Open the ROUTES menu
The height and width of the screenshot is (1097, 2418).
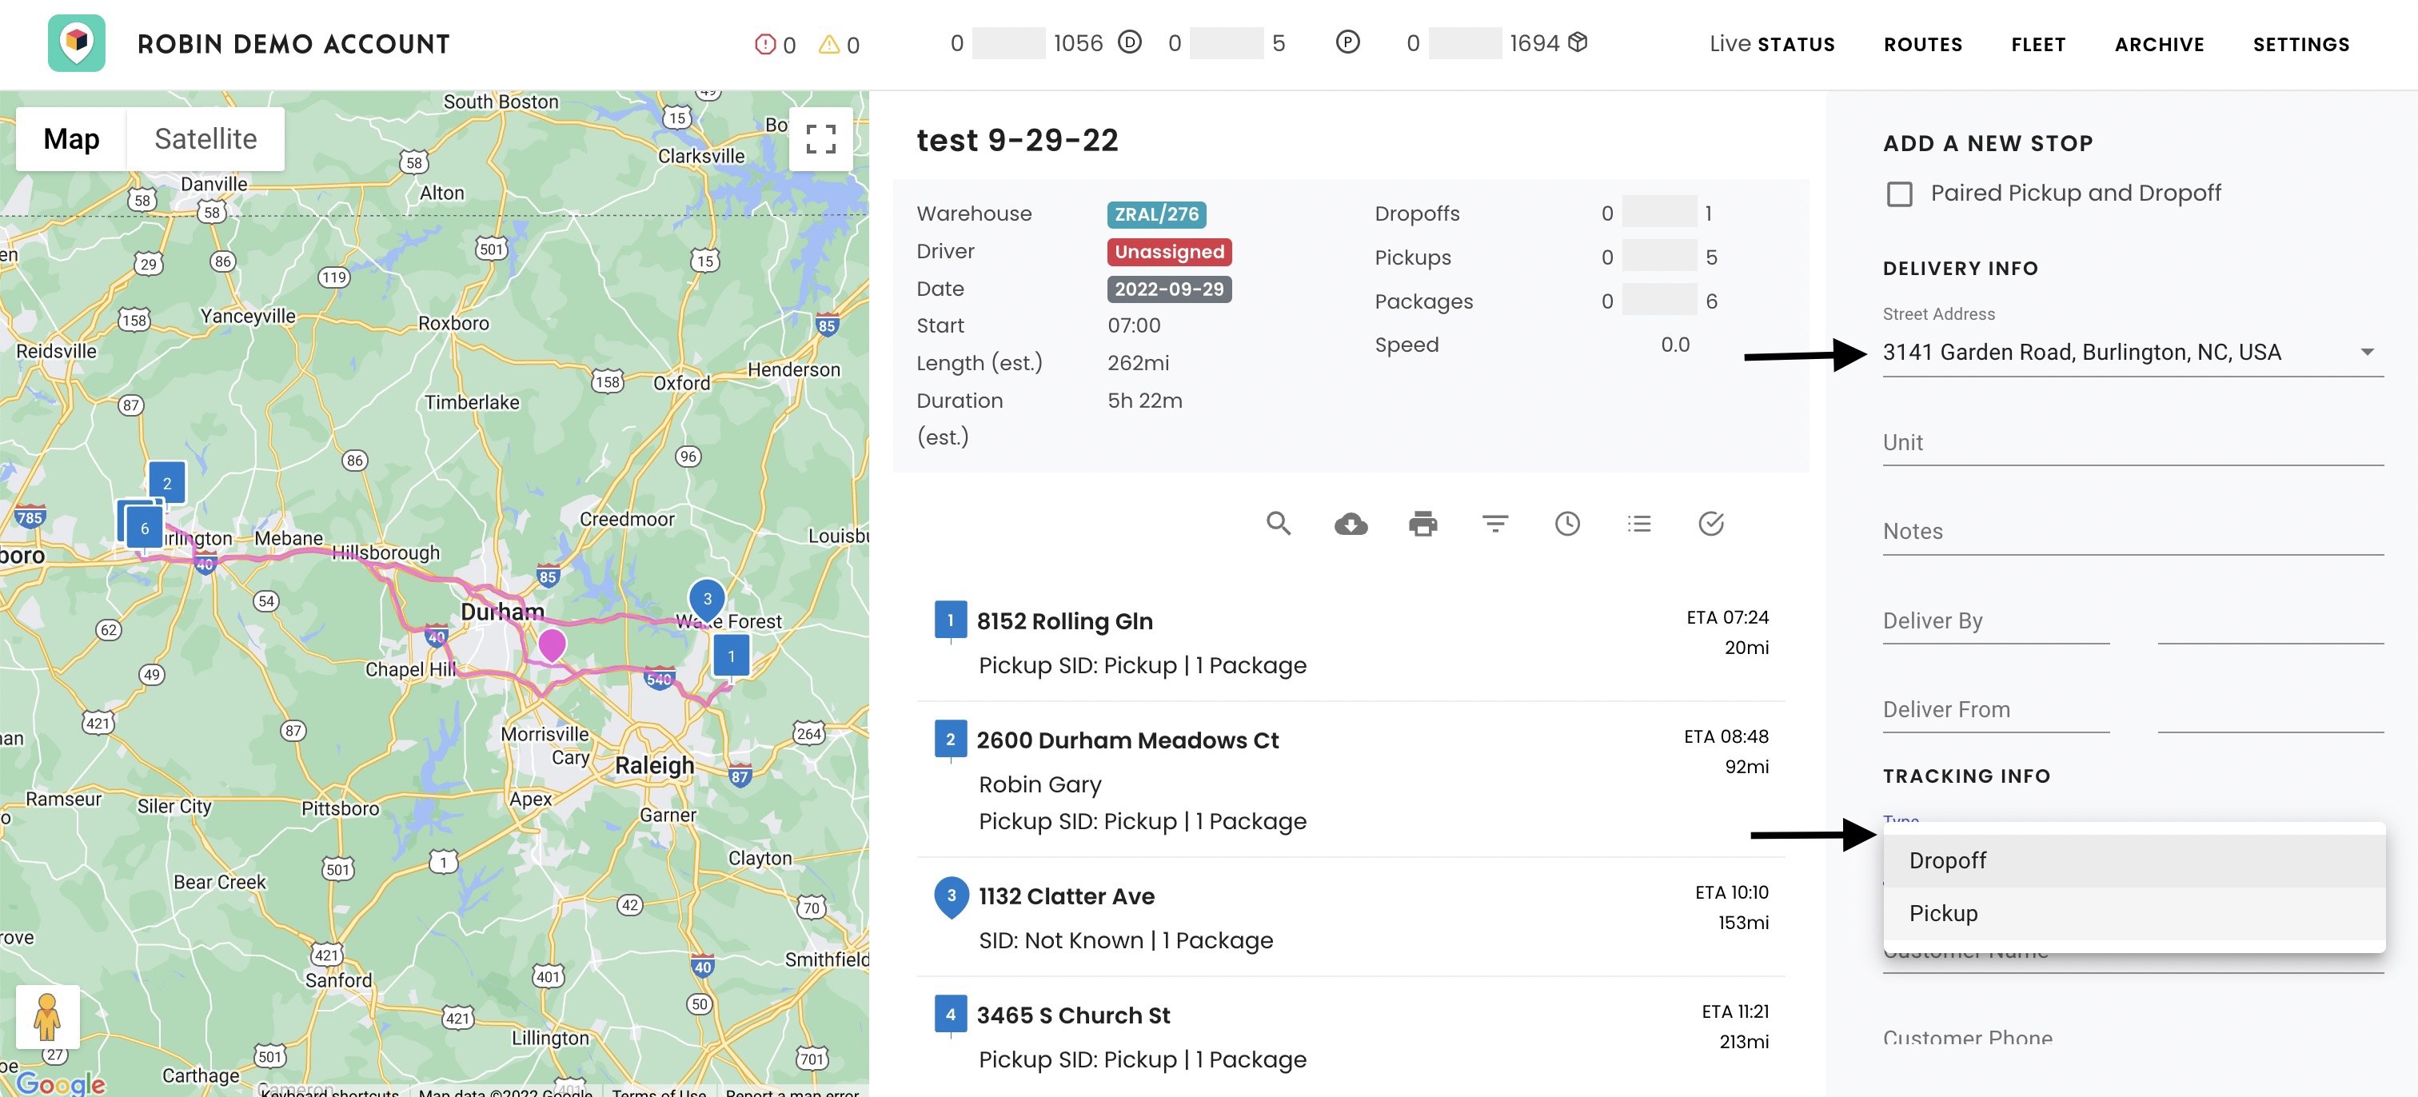1922,44
